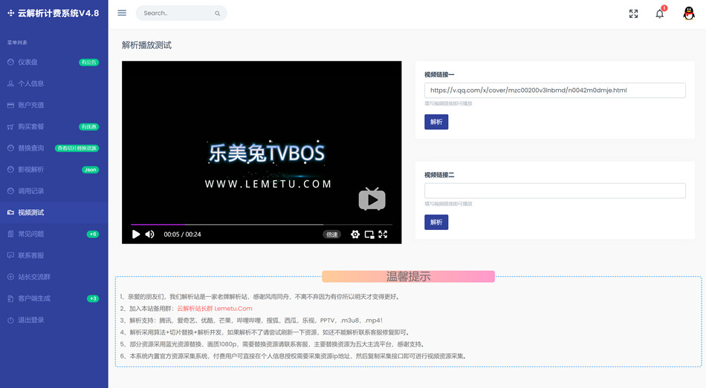Open the notification bell
This screenshot has width=706, height=388.
coord(660,13)
